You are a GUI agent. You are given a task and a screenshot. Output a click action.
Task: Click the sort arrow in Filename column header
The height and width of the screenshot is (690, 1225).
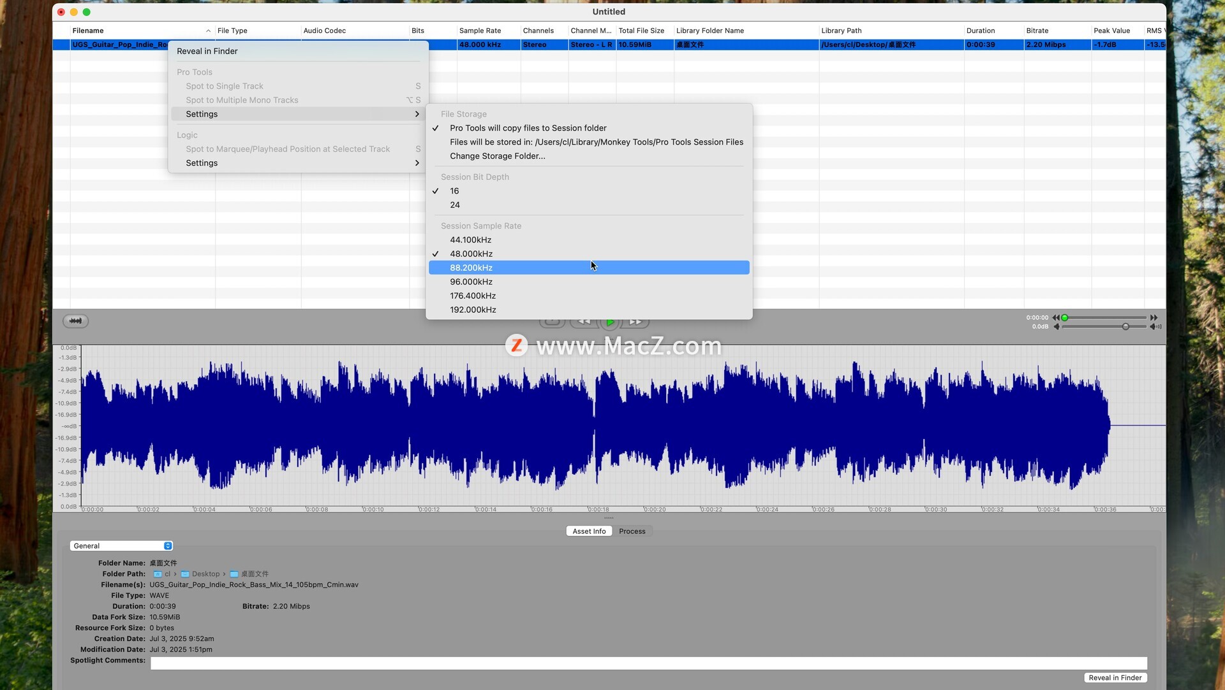[208, 31]
